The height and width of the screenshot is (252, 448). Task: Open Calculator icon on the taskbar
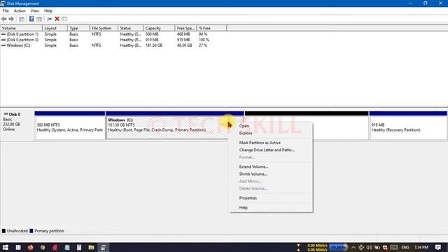[79, 247]
